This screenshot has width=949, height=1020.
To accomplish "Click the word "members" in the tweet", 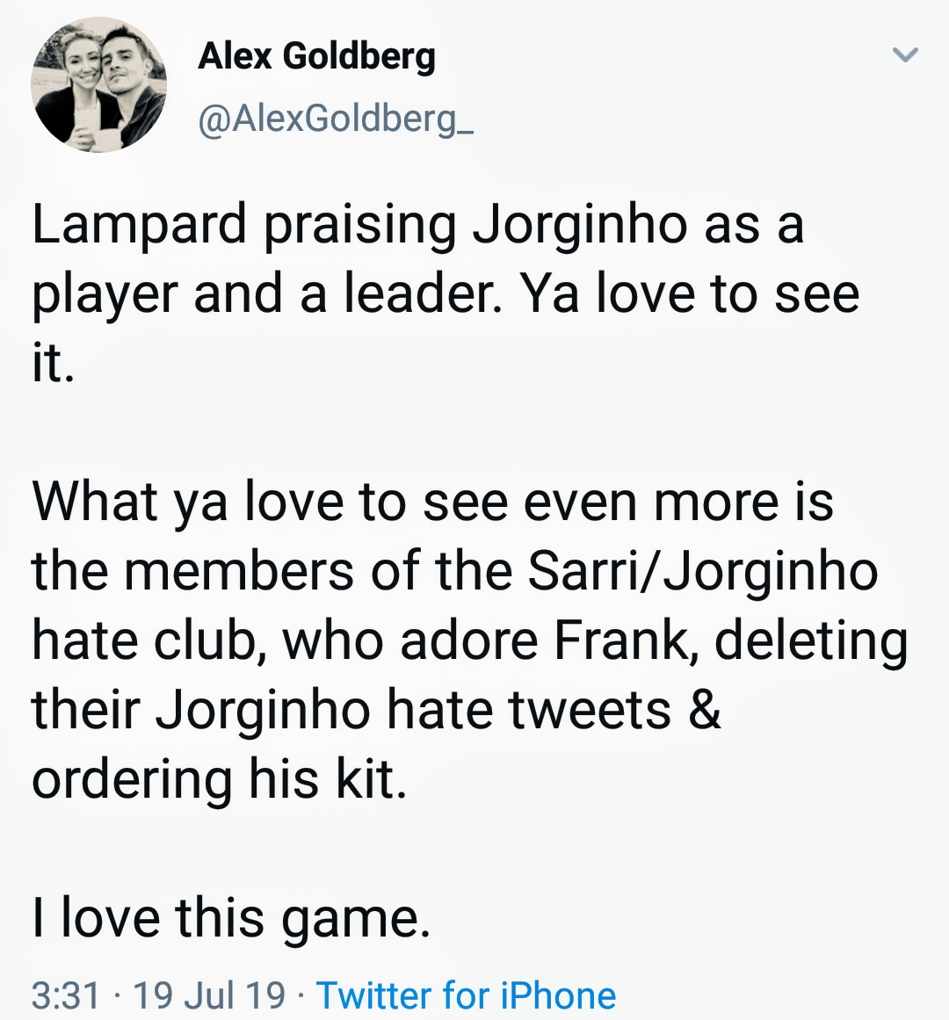I will [239, 571].
